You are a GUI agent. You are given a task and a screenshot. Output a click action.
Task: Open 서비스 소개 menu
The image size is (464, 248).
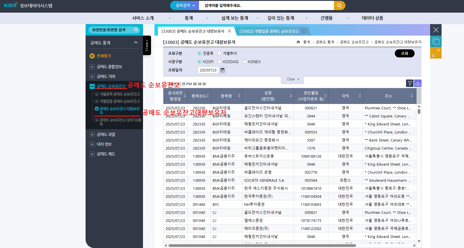pyautogui.click(x=143, y=18)
